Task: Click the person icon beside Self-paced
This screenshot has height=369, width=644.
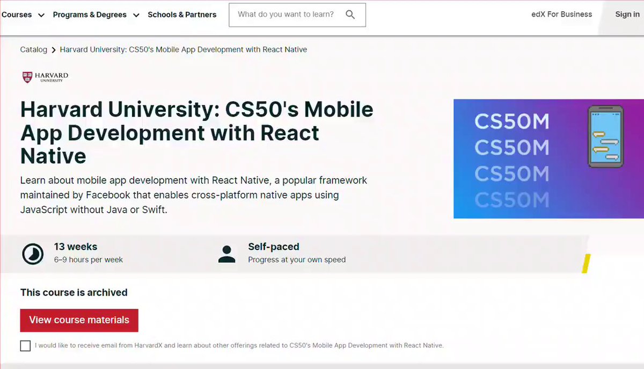Action: [x=227, y=254]
